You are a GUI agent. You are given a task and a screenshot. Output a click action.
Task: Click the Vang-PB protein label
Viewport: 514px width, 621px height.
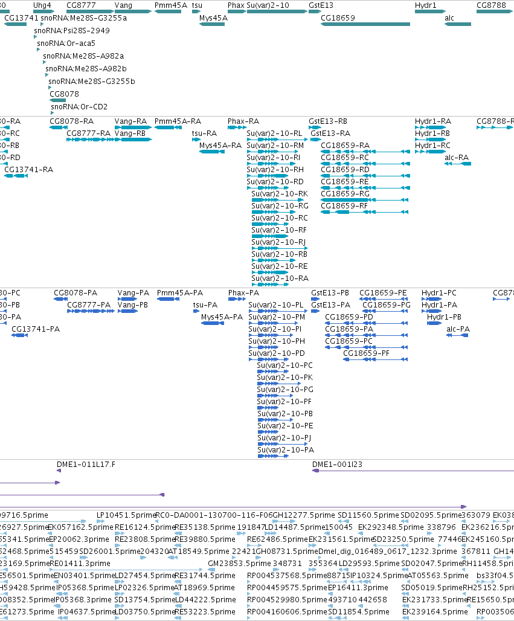[x=133, y=305]
